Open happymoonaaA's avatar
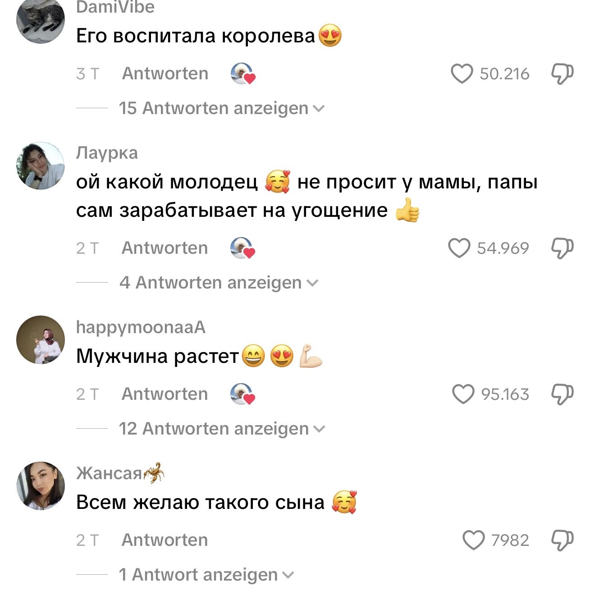This screenshot has height=595, width=595. 41,340
